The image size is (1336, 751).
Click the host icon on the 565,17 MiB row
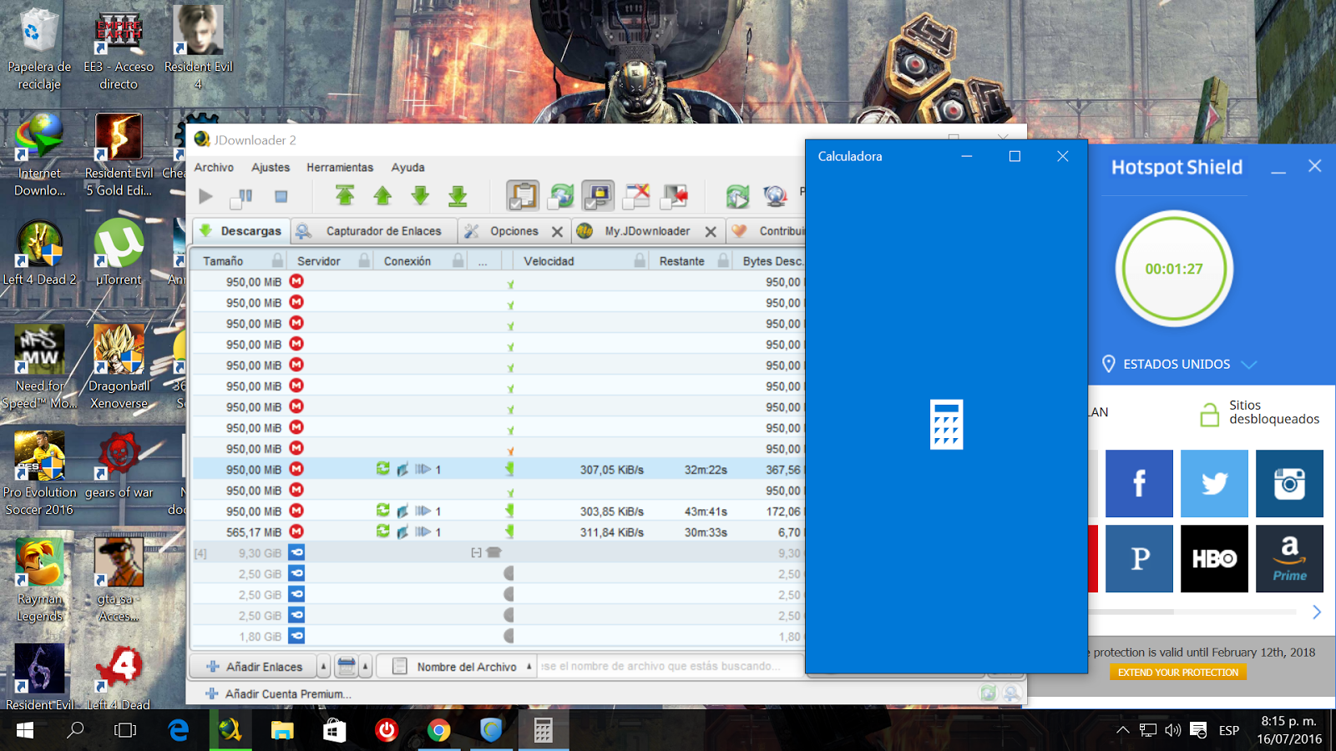coord(296,532)
